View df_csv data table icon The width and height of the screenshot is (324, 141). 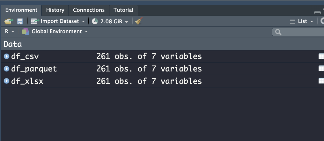[321, 56]
